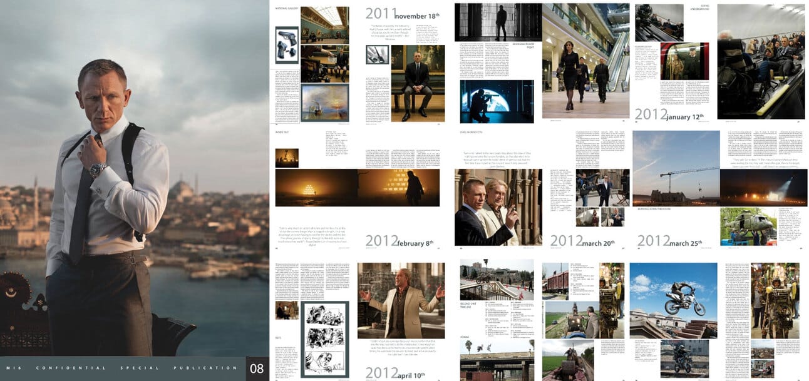Click the "2012 april 10th" date heading
The width and height of the screenshot is (809, 381).
coord(395,373)
